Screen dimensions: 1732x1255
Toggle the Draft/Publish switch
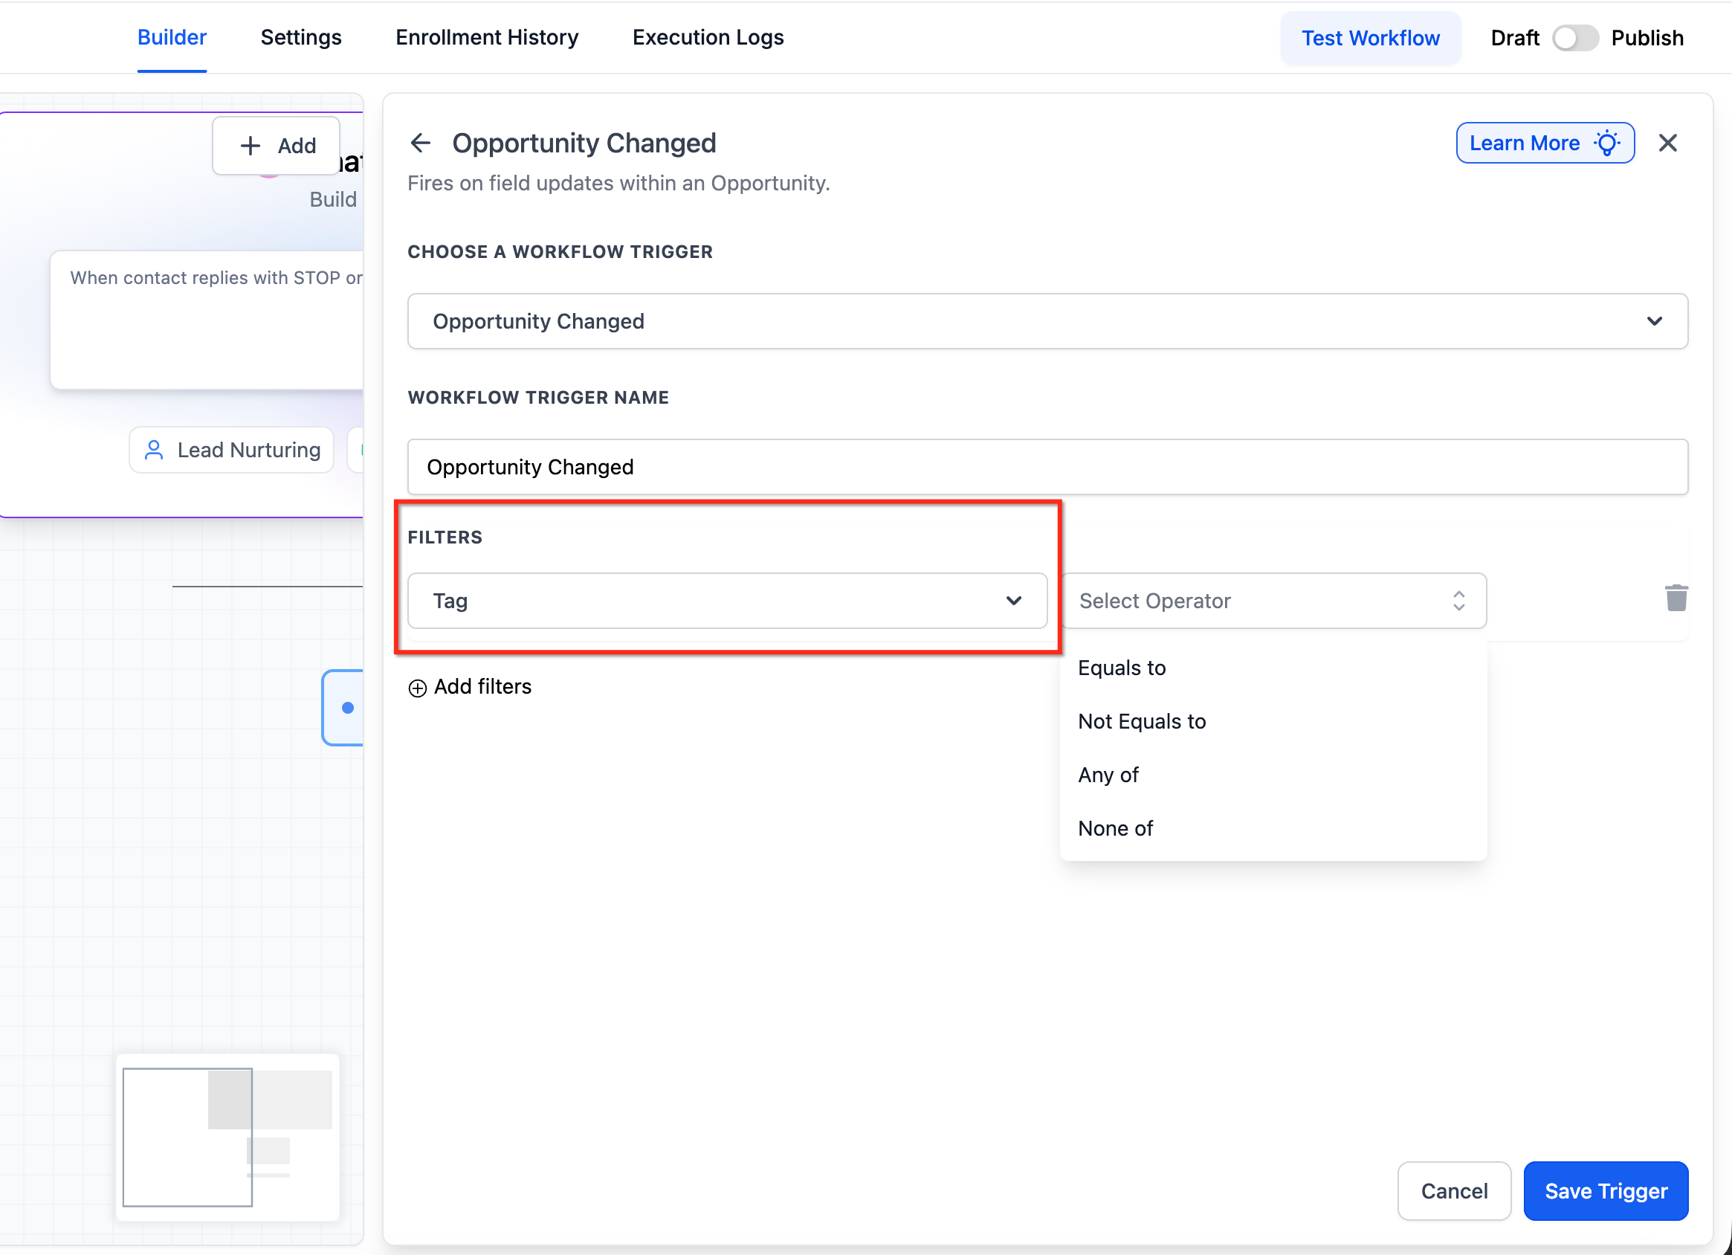pyautogui.click(x=1574, y=38)
